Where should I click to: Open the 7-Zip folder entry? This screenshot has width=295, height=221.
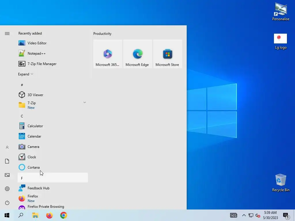pyautogui.click(x=53, y=105)
